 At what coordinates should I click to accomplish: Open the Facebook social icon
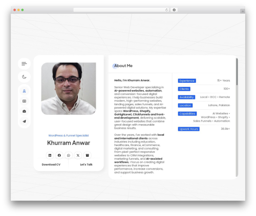(59, 155)
